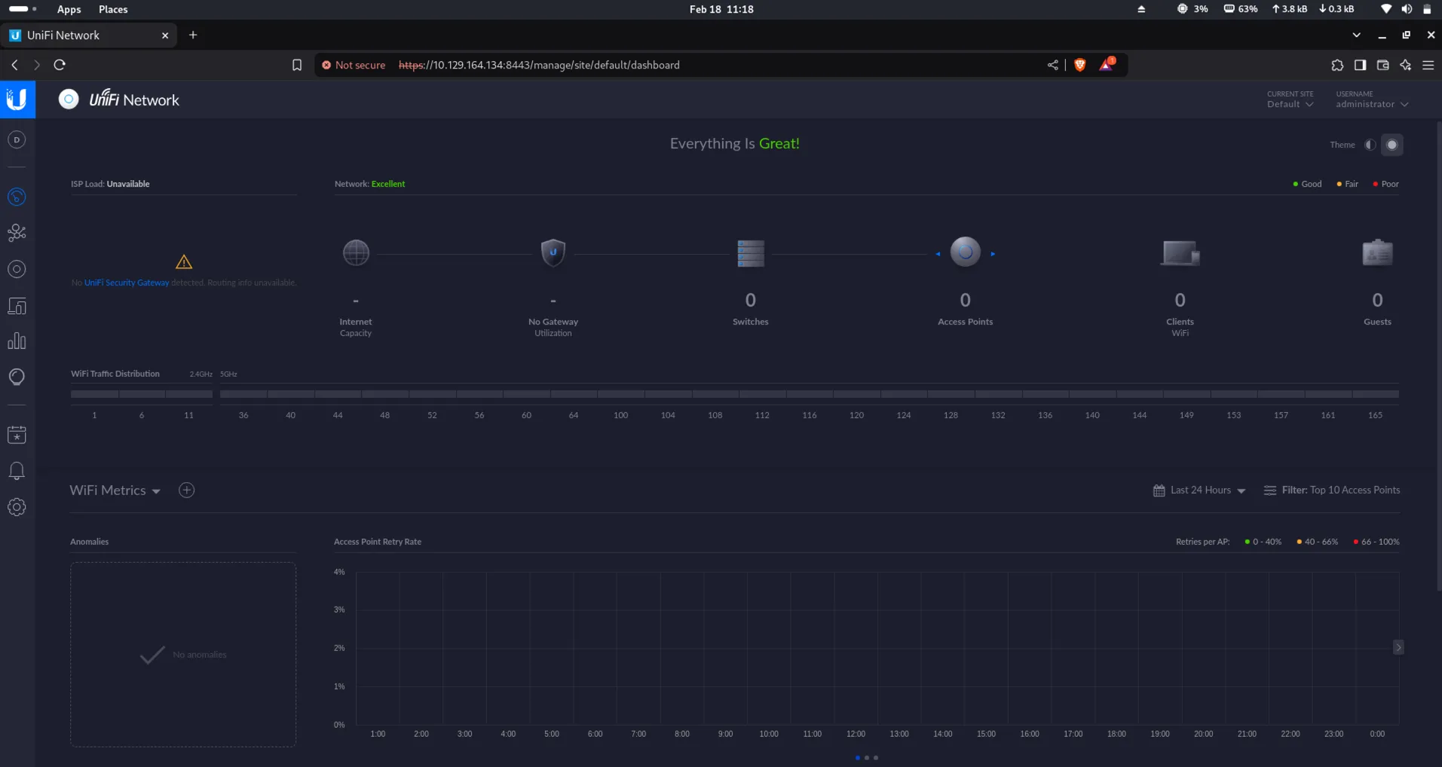Click the Ubiquiti logo in sidebar
1442x767 pixels.
pos(17,99)
